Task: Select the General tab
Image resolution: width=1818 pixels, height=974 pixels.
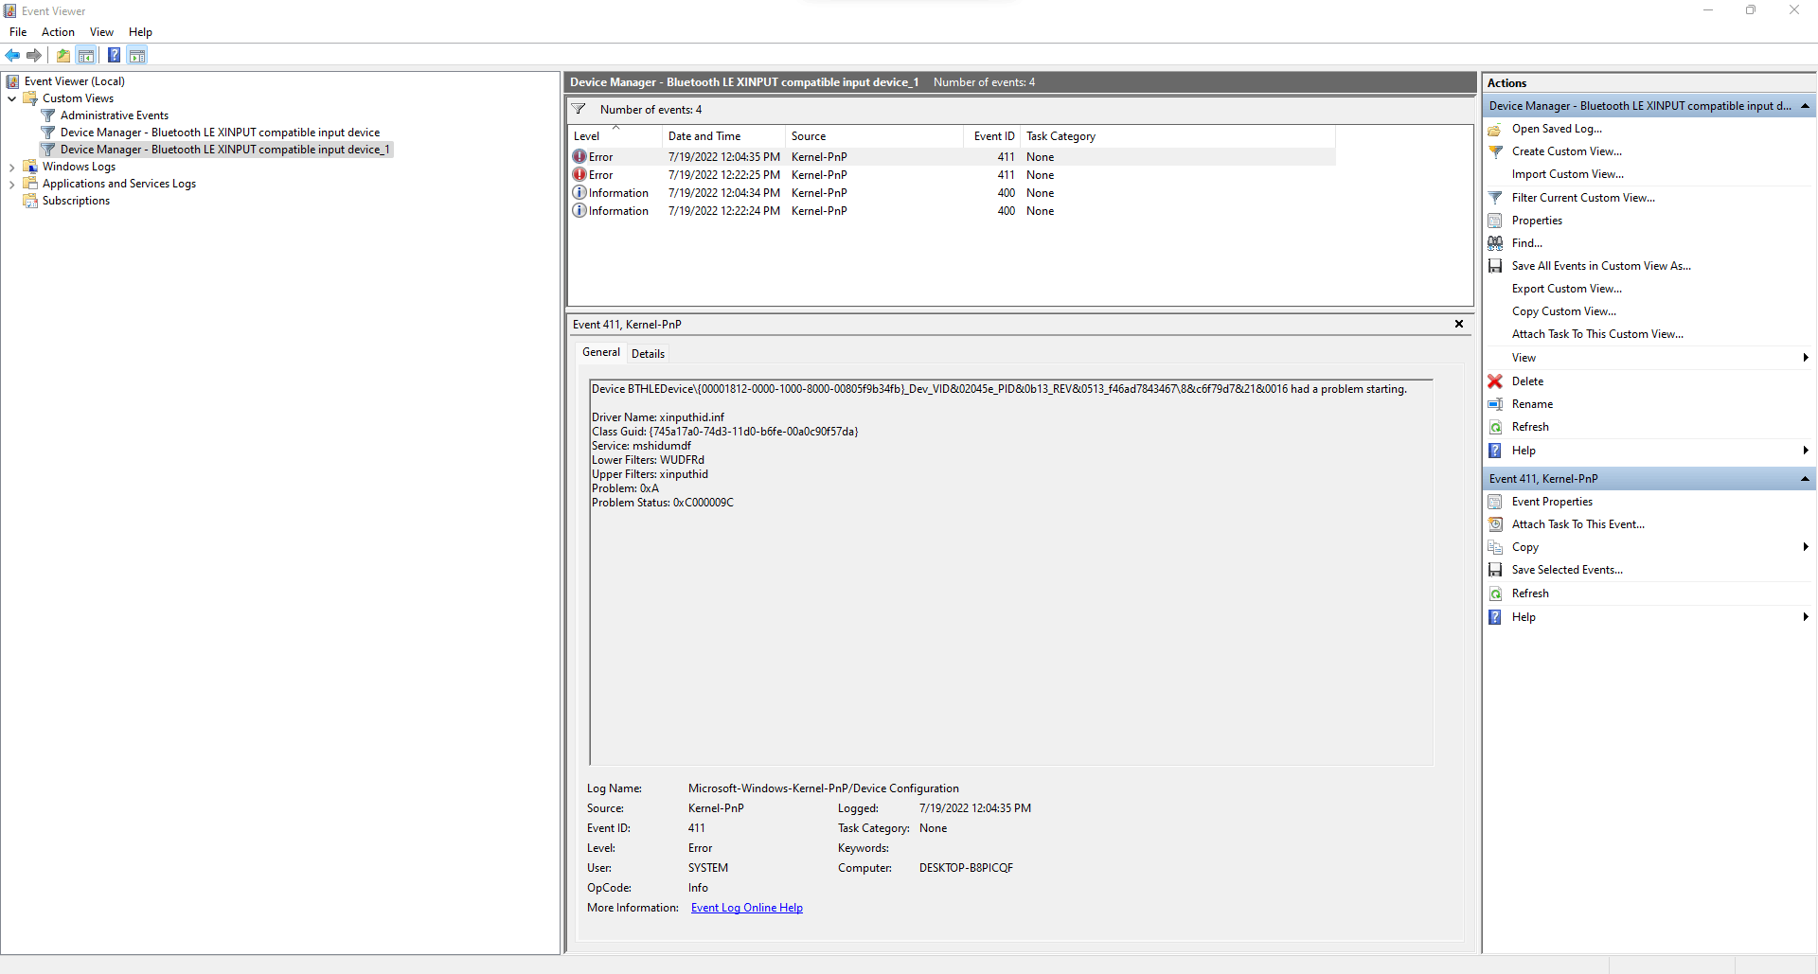Action: [x=601, y=352]
